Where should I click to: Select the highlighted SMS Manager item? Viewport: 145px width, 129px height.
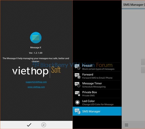tap(97, 111)
